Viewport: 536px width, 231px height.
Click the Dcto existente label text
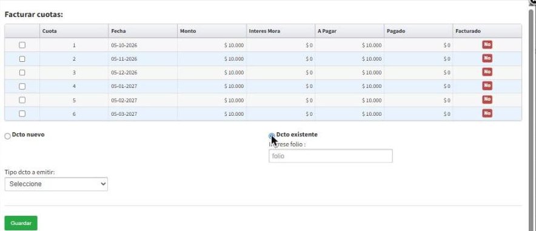pos(296,135)
